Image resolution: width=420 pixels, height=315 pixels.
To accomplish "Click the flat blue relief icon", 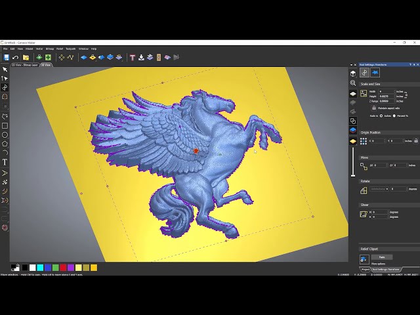I will click(84, 57).
